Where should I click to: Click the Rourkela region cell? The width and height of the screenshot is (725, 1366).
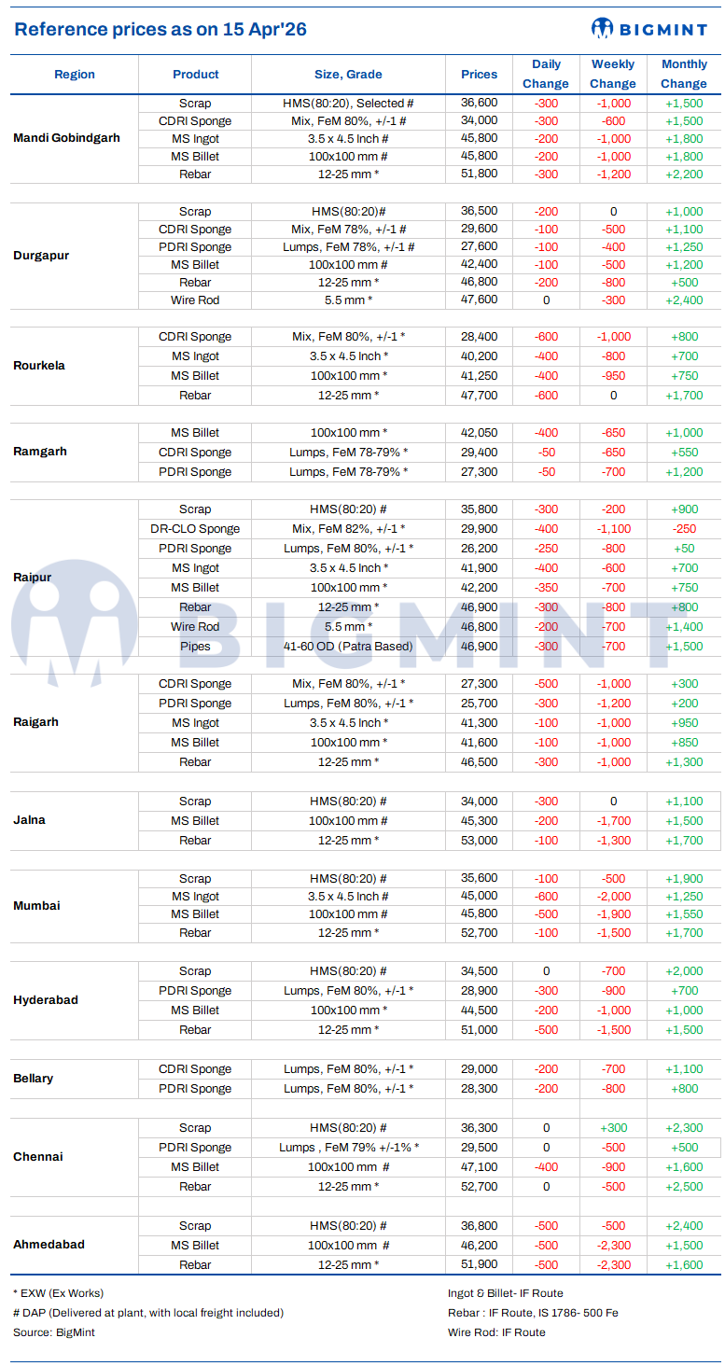pos(39,366)
